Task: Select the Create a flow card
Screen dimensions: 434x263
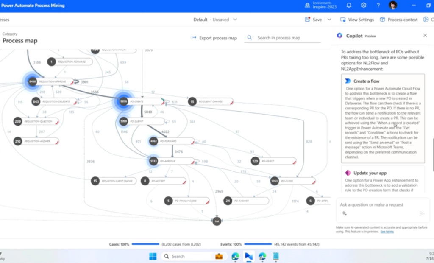Action: (383, 118)
